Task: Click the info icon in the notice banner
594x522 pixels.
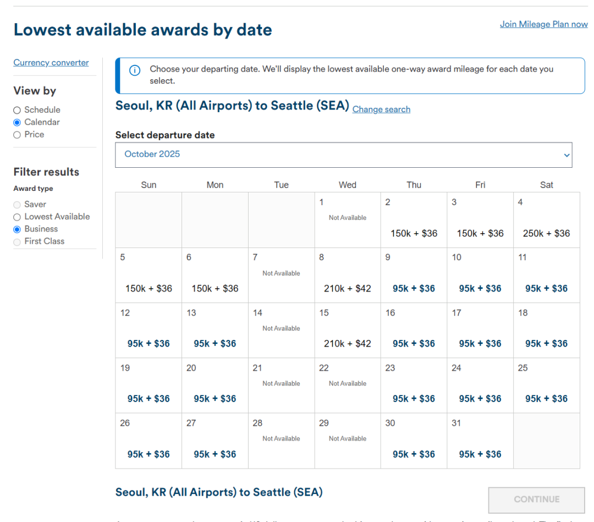Action: [x=134, y=70]
